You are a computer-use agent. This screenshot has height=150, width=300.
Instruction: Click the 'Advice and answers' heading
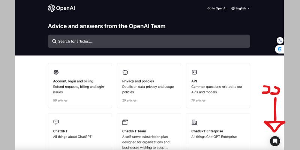[106, 26]
